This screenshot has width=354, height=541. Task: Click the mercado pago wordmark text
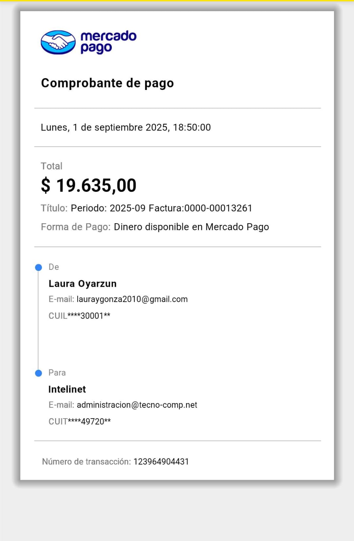click(x=108, y=42)
